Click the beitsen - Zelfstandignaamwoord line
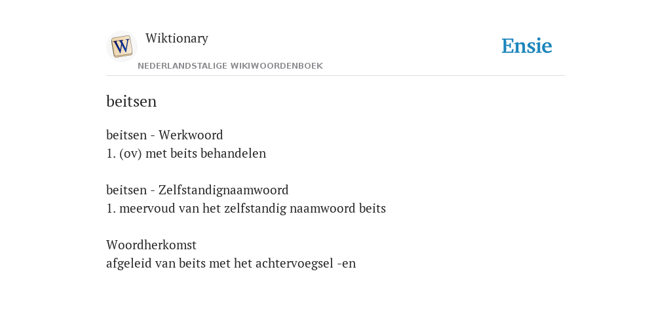Image resolution: width=671 pixels, height=335 pixels. pos(197,190)
